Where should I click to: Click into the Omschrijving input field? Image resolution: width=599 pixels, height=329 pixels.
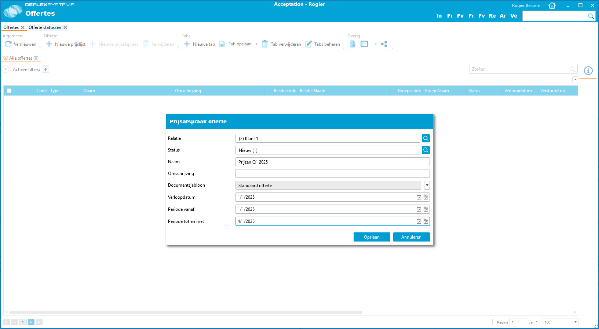pyautogui.click(x=332, y=173)
